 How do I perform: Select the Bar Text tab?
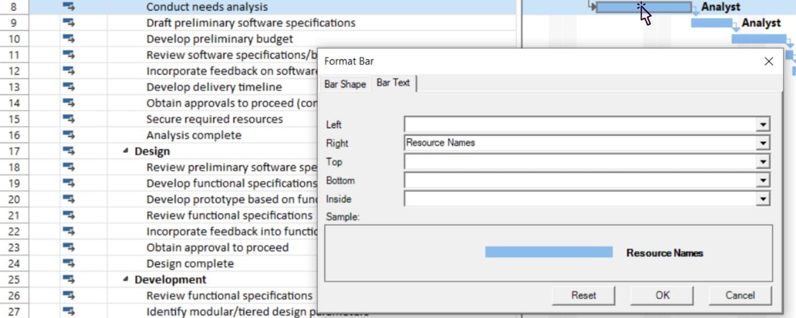pyautogui.click(x=393, y=83)
